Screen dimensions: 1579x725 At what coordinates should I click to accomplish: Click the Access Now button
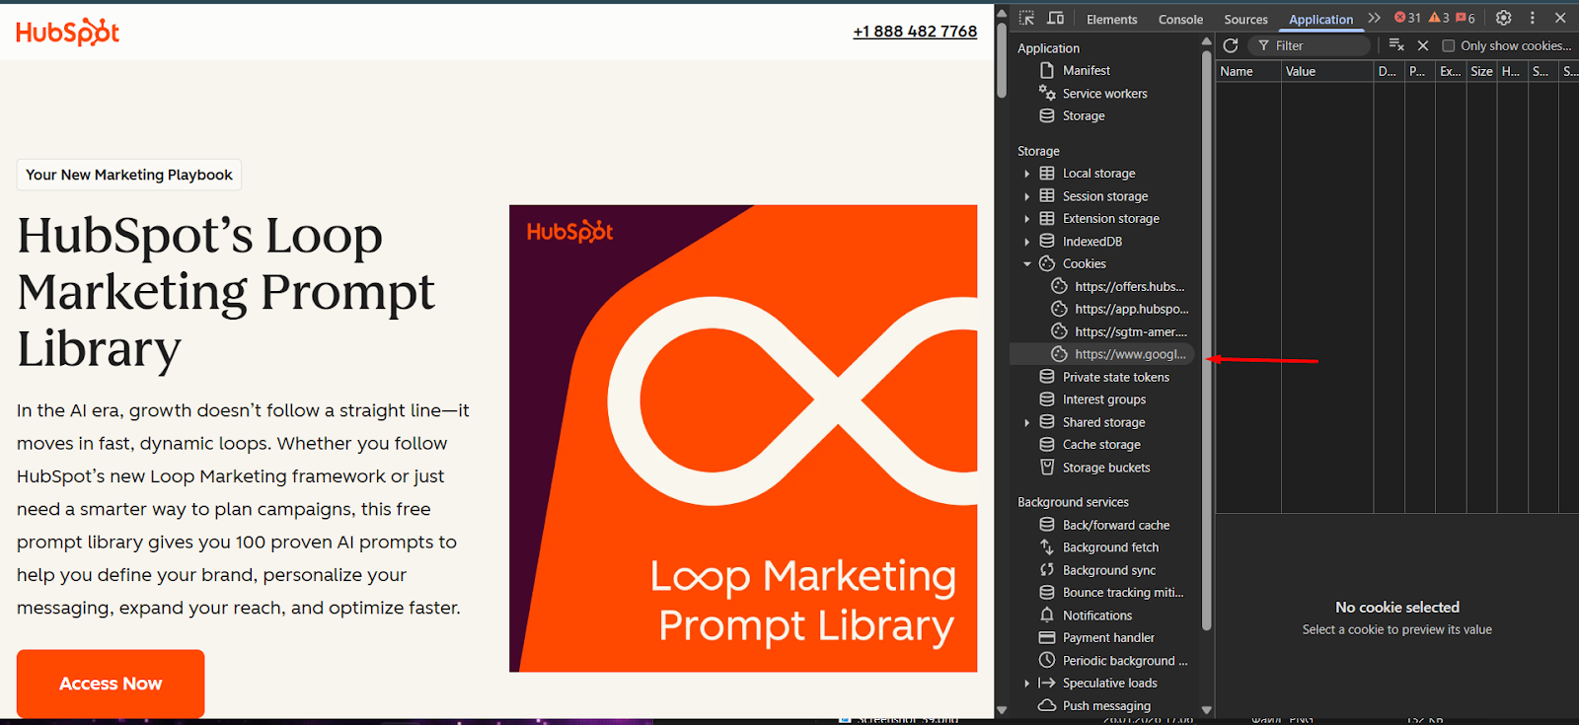111,684
